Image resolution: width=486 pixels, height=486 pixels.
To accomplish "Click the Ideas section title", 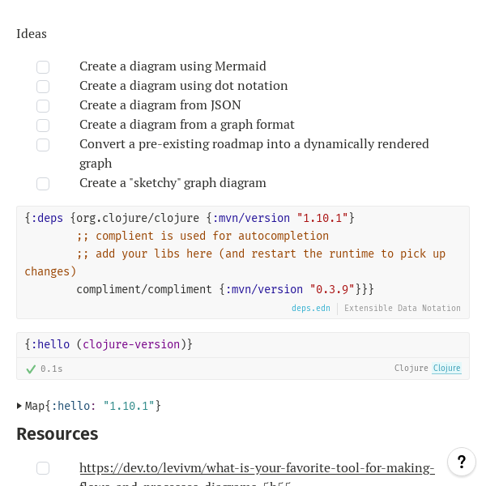I will click(x=32, y=34).
